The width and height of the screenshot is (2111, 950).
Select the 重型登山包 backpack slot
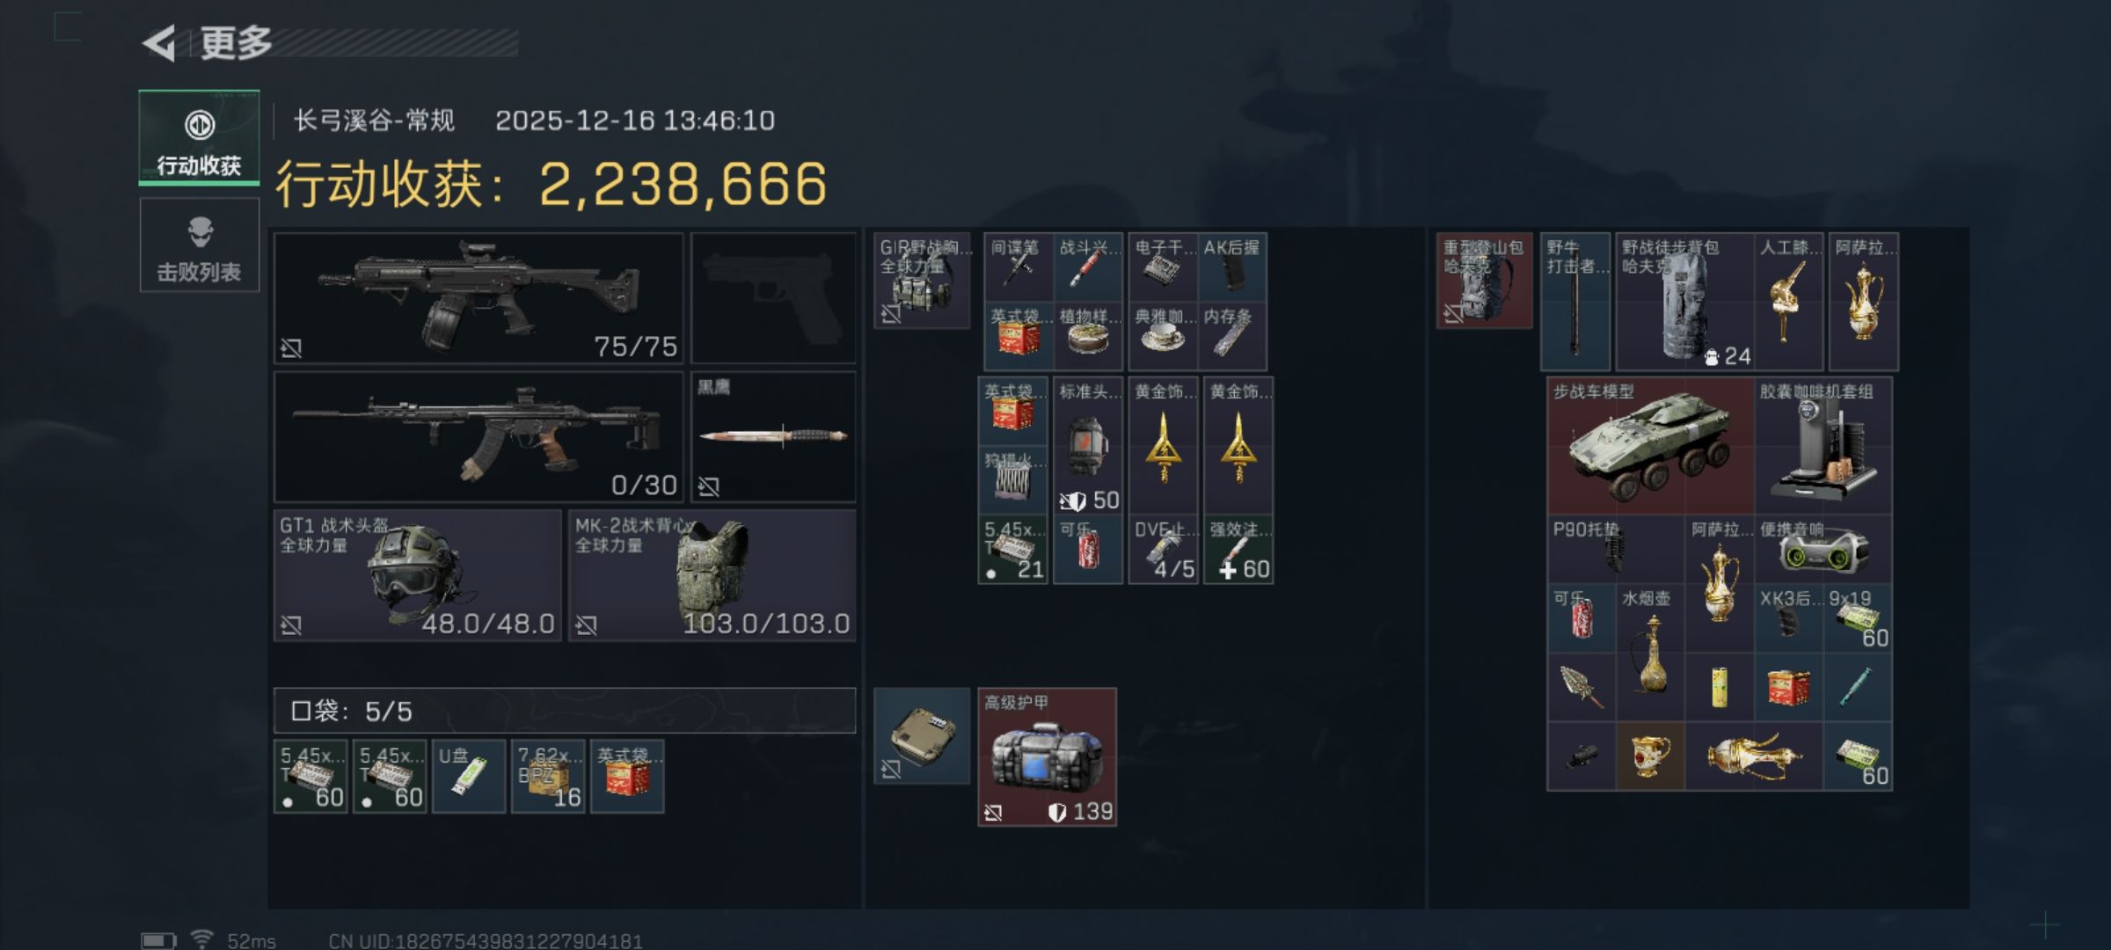[x=1485, y=281]
